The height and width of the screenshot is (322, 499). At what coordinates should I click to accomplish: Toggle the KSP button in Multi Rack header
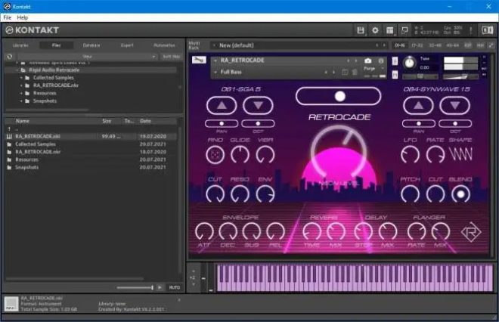[467, 45]
